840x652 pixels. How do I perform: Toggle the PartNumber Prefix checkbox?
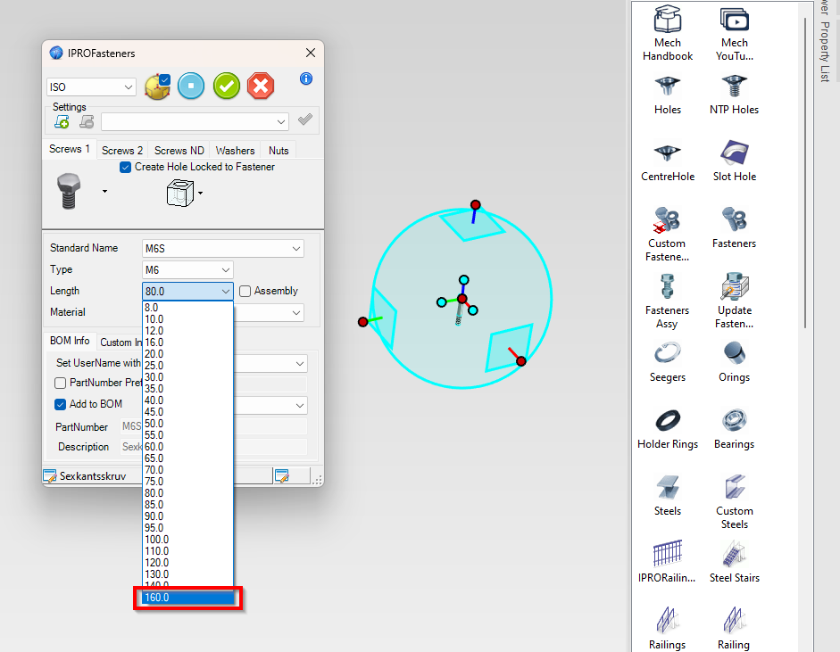click(61, 383)
